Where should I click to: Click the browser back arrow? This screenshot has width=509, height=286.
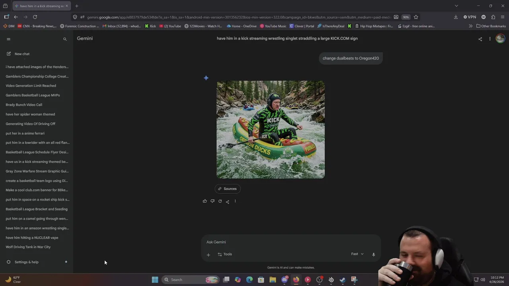(x=16, y=17)
